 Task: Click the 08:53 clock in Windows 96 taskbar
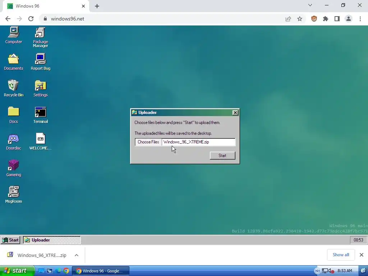pos(358,240)
